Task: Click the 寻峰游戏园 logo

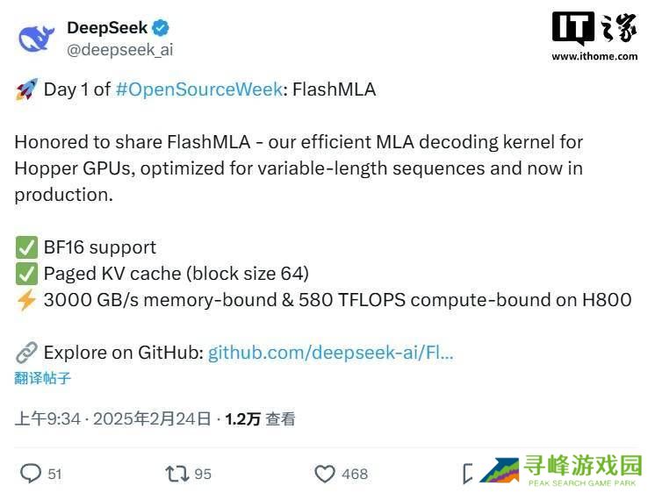Action: 561,471
